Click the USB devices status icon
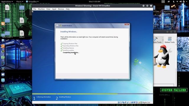Screen dimensions: 189x106 (128, 102)
